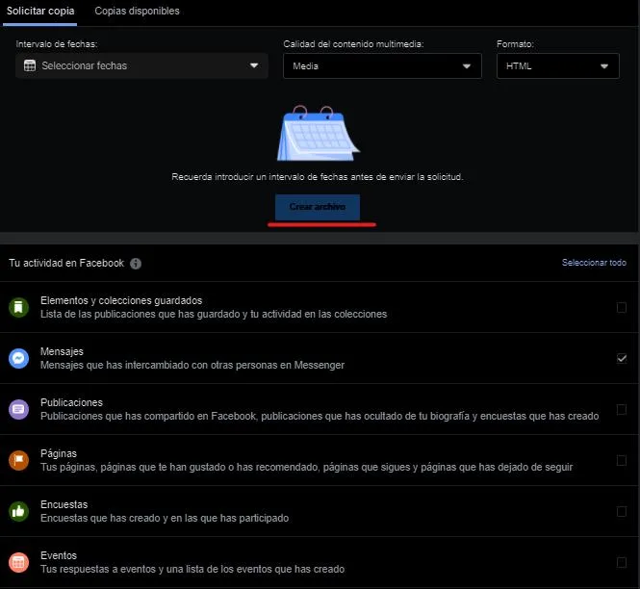
Task: Click the purple Publicaciones icon
Action: pos(19,409)
